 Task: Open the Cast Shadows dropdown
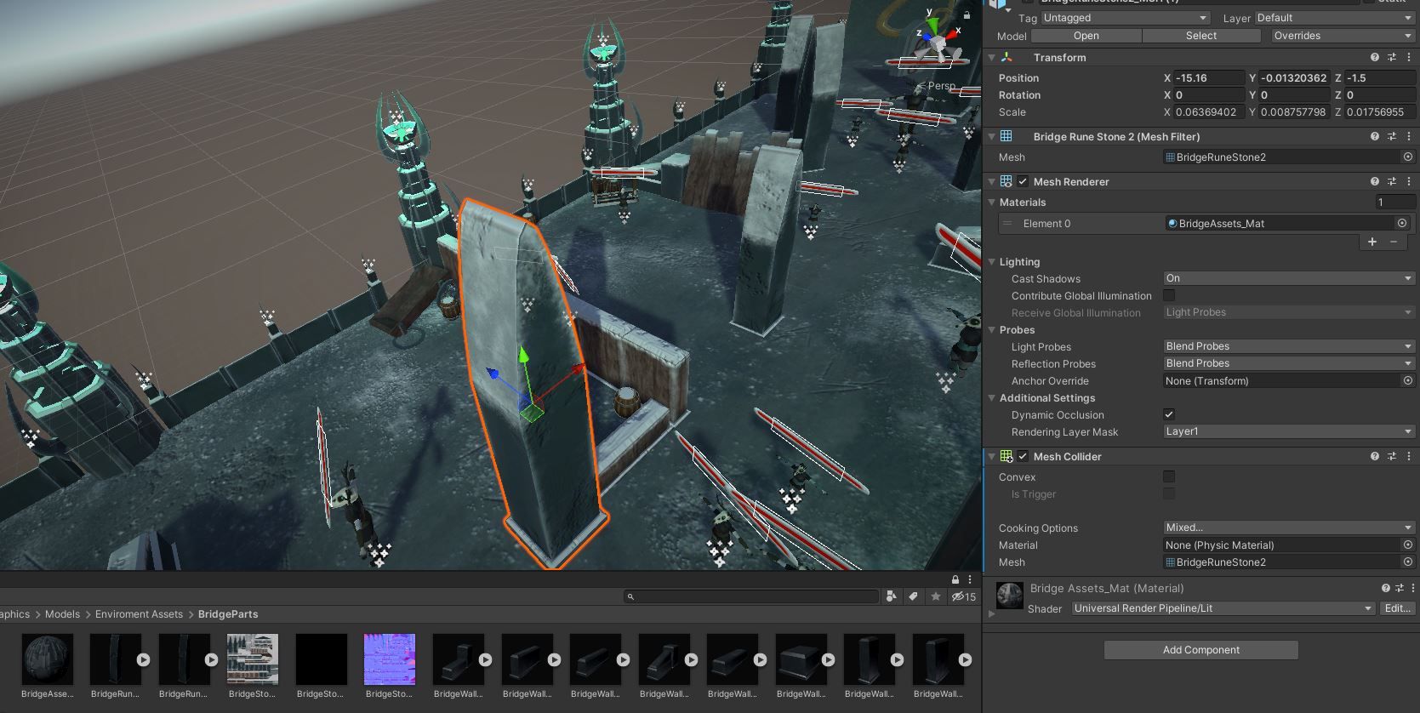coord(1288,278)
